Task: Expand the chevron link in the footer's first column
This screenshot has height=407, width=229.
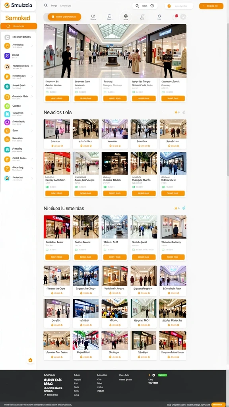Action: click(x=51, y=395)
